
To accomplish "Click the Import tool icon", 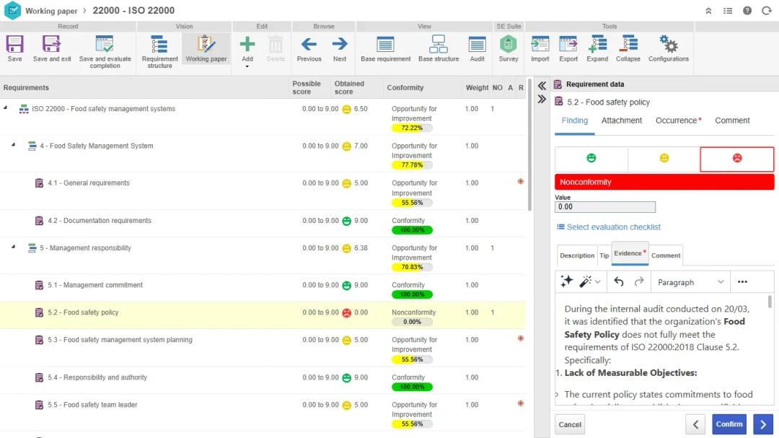I will click(x=540, y=45).
